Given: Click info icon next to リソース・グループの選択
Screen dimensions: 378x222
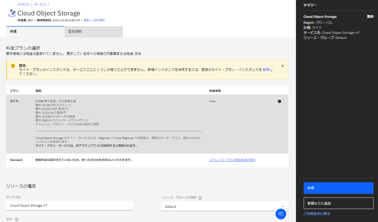Looking at the screenshot, I should (200, 198).
